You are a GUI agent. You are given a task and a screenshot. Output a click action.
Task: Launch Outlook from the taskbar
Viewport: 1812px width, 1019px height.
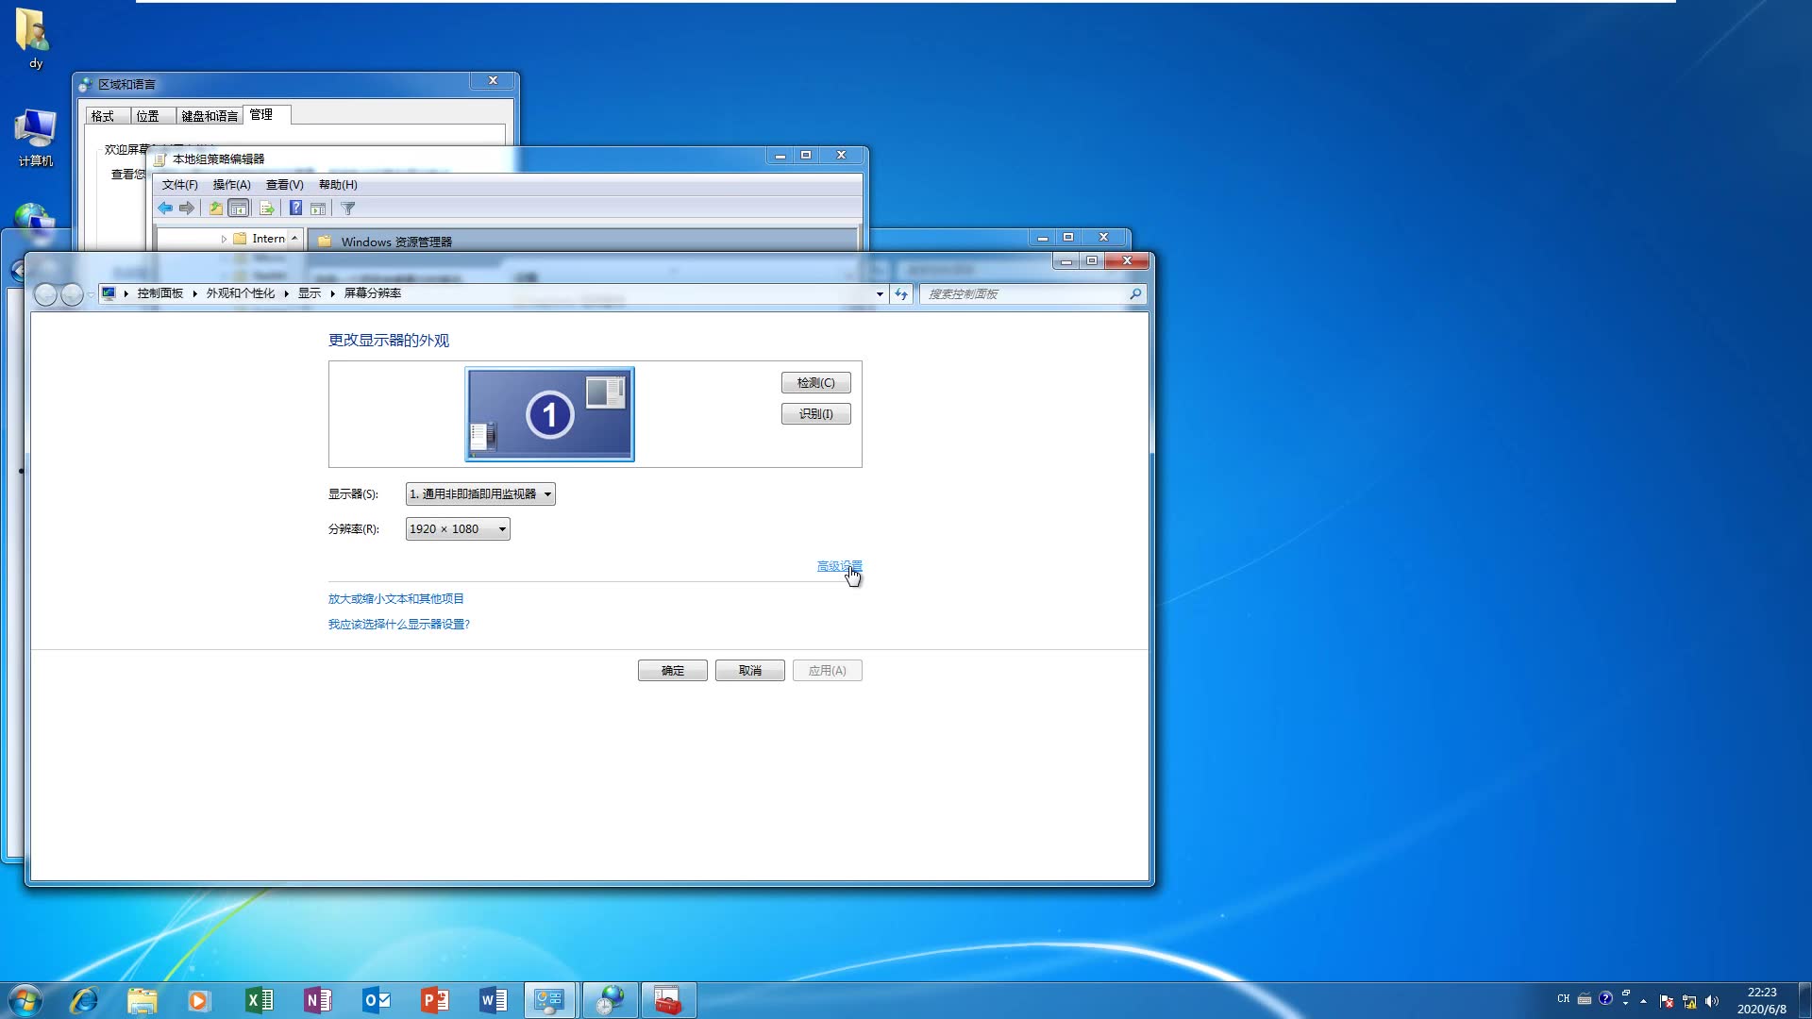[377, 1000]
